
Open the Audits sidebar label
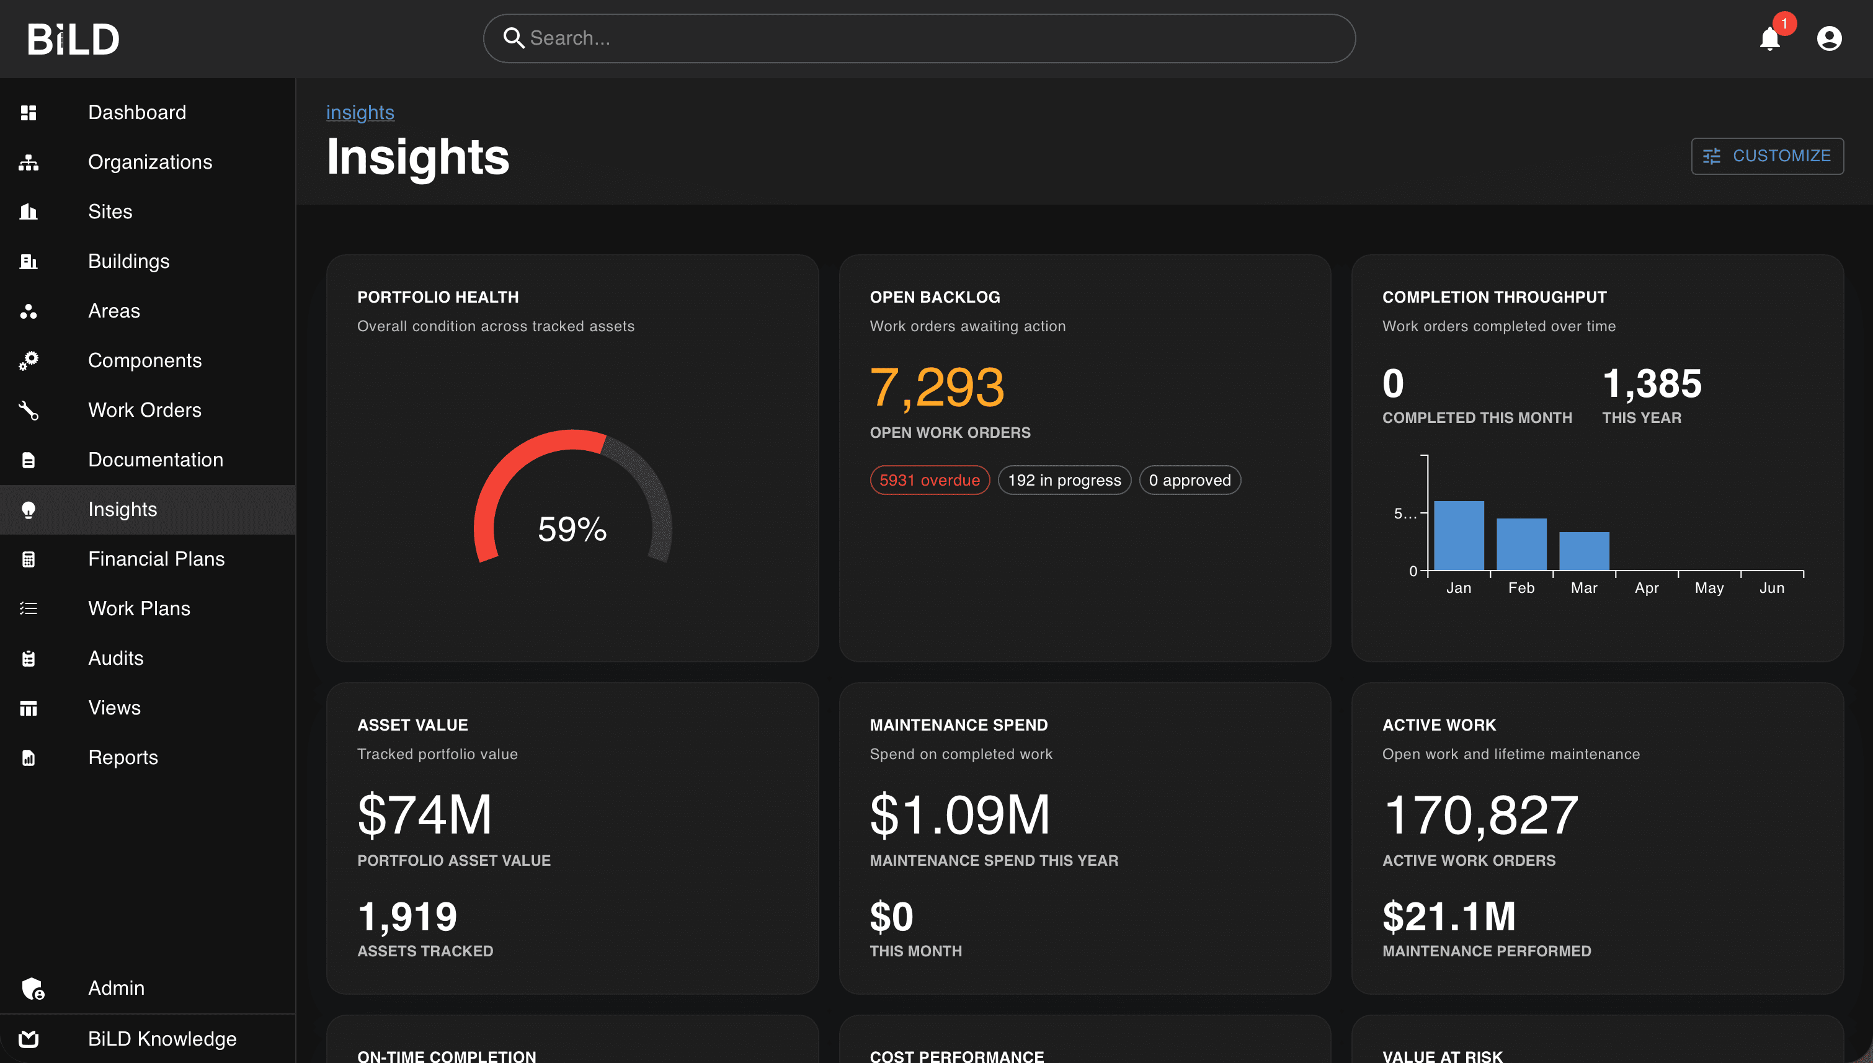point(116,659)
